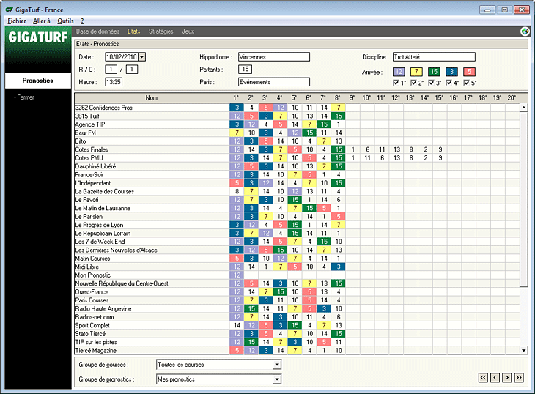Go to first record with double-left arrow
This screenshot has width=535, height=394.
[483, 377]
